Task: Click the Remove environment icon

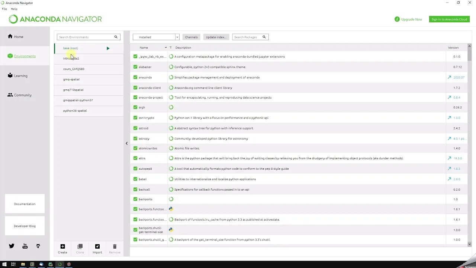Action: coord(115,246)
